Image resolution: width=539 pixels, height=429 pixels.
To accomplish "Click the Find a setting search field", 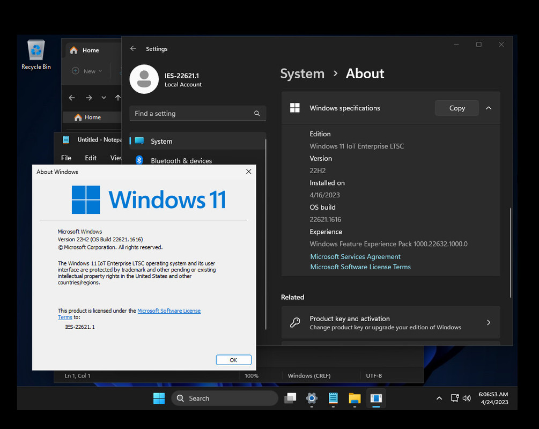I will point(198,114).
